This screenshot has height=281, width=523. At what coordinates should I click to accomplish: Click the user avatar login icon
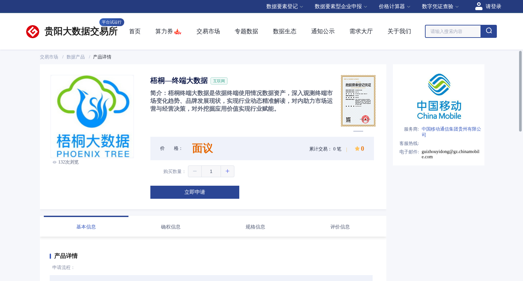pyautogui.click(x=479, y=6)
